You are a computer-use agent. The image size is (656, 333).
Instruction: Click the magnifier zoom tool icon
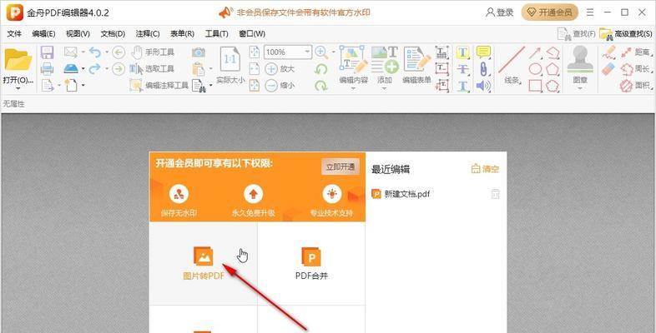pyautogui.click(x=320, y=52)
